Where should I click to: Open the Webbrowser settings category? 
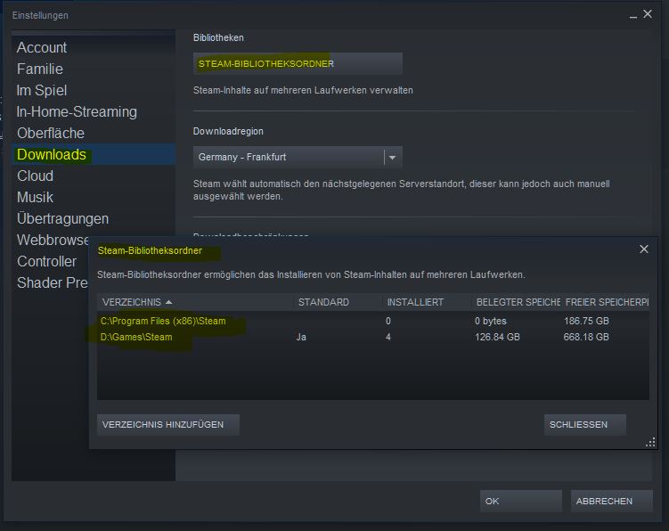(53, 240)
